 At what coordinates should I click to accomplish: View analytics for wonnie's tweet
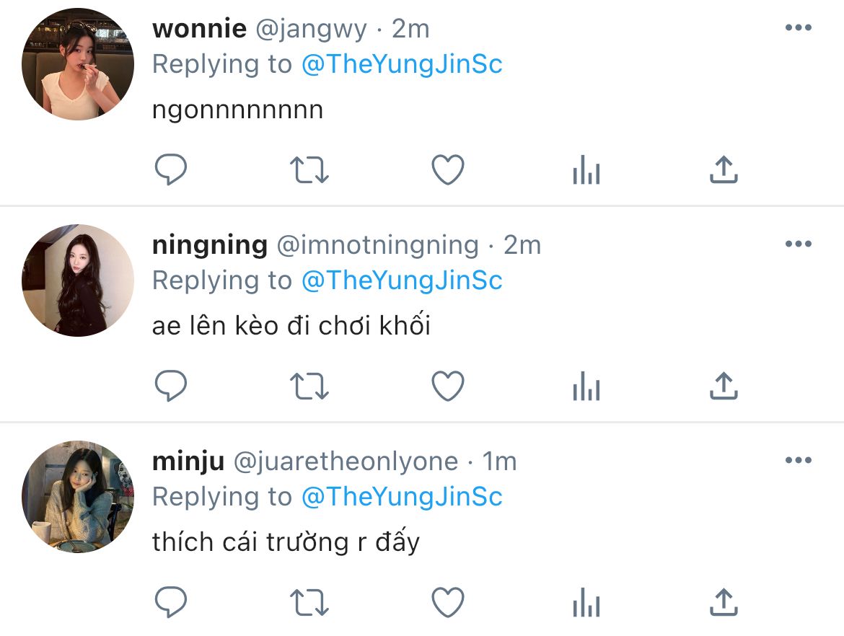pyautogui.click(x=586, y=172)
